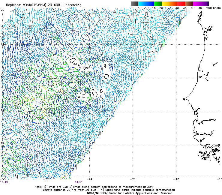The height and width of the screenshot is (195, 222).
Task: Click the '20' latitude axis label
Action: click(x=2, y=10)
